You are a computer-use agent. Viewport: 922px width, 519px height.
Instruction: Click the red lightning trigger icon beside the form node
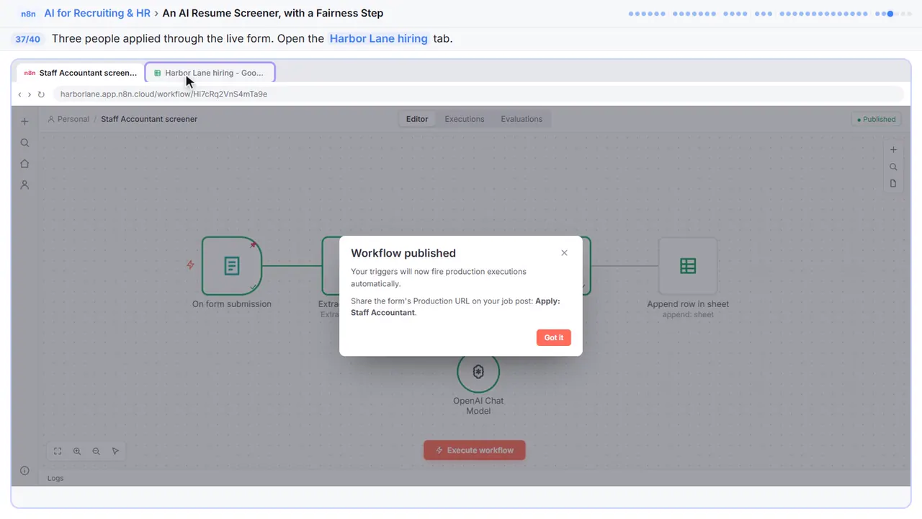(x=190, y=265)
